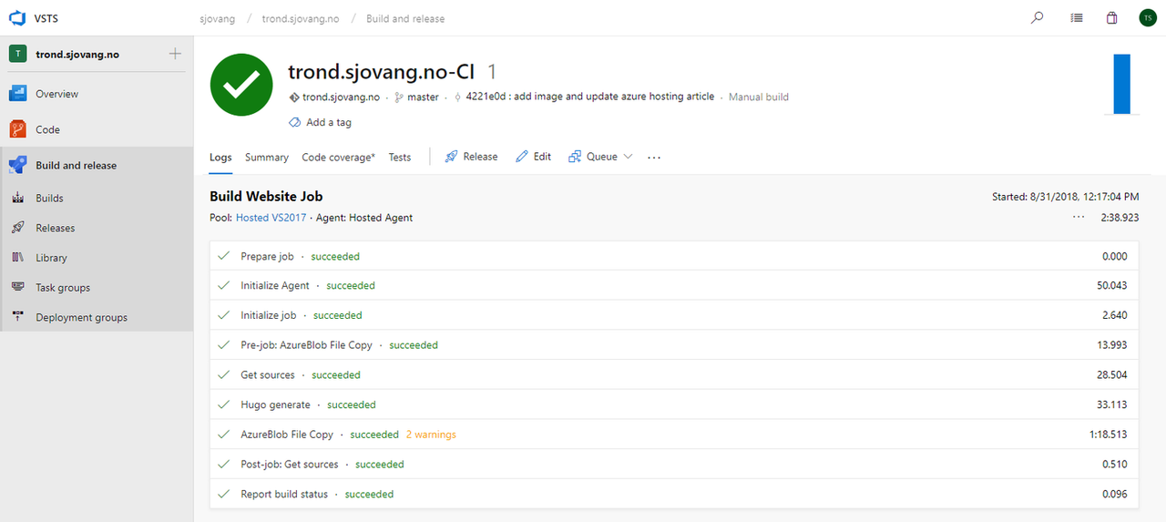This screenshot has height=522, width=1166.
Task: Click the Queue build icon
Action: click(575, 157)
